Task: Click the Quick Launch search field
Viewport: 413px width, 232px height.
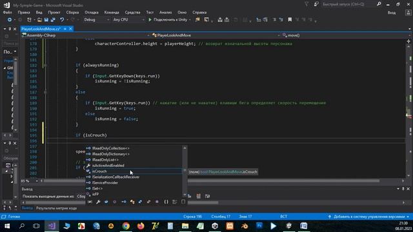Action: coord(348,5)
